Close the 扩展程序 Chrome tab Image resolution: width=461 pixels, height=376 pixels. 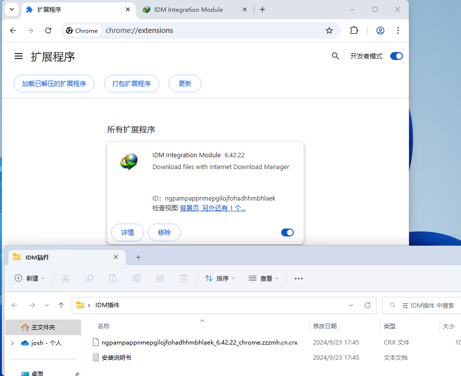(128, 9)
